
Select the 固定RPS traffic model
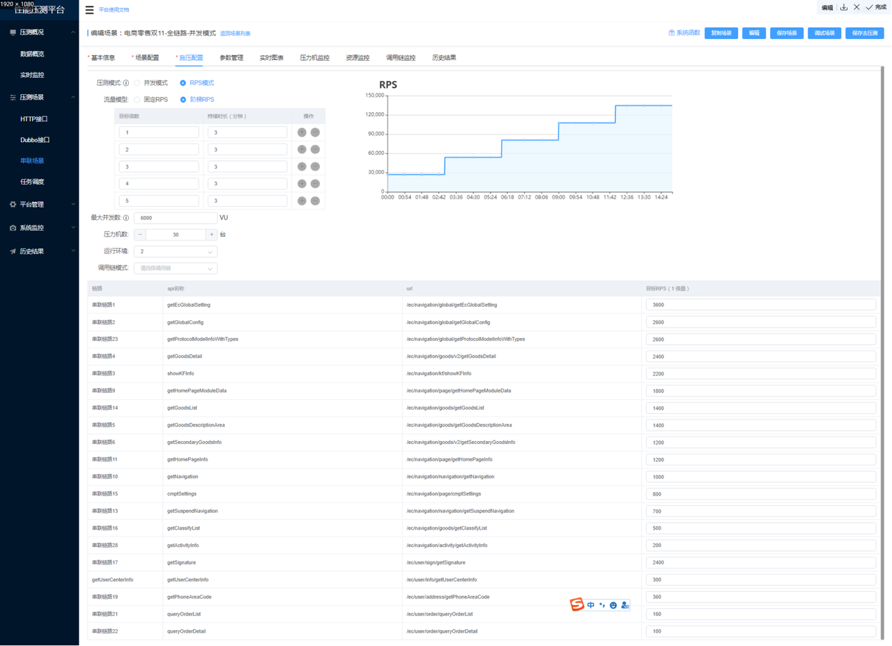click(137, 100)
